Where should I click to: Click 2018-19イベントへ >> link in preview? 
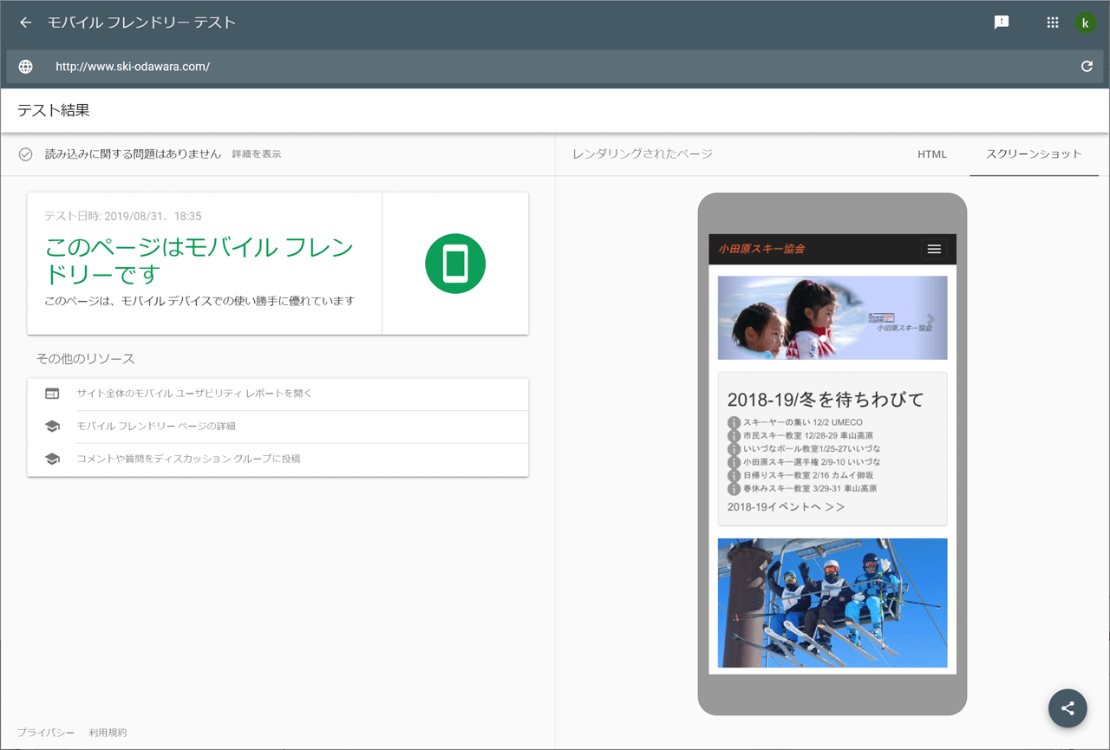click(x=787, y=507)
